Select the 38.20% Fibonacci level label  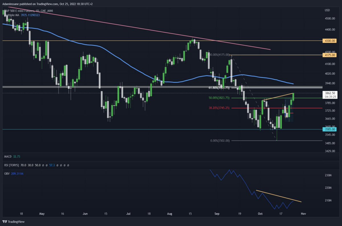pos(219,108)
